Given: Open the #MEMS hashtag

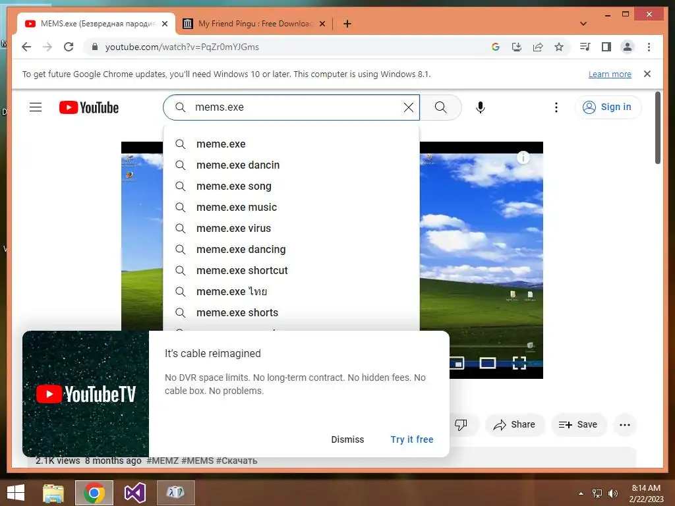Looking at the screenshot, I should click(197, 461).
